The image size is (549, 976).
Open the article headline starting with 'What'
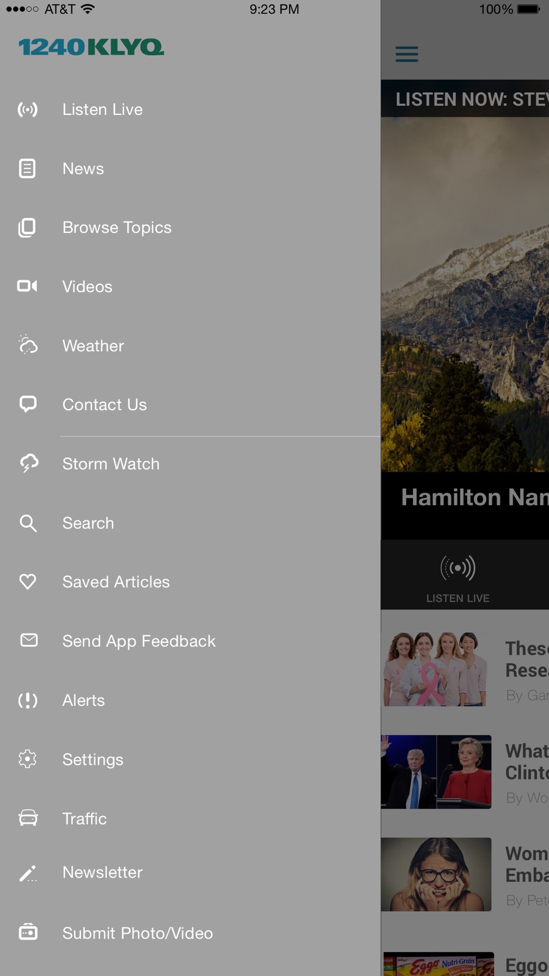527,762
